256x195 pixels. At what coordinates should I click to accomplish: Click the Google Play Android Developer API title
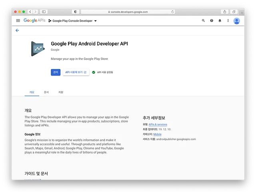pyautogui.click(x=89, y=43)
